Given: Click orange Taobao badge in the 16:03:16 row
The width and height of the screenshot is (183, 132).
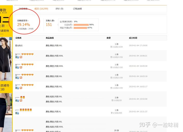Looking at the screenshot, I should (21, 77).
